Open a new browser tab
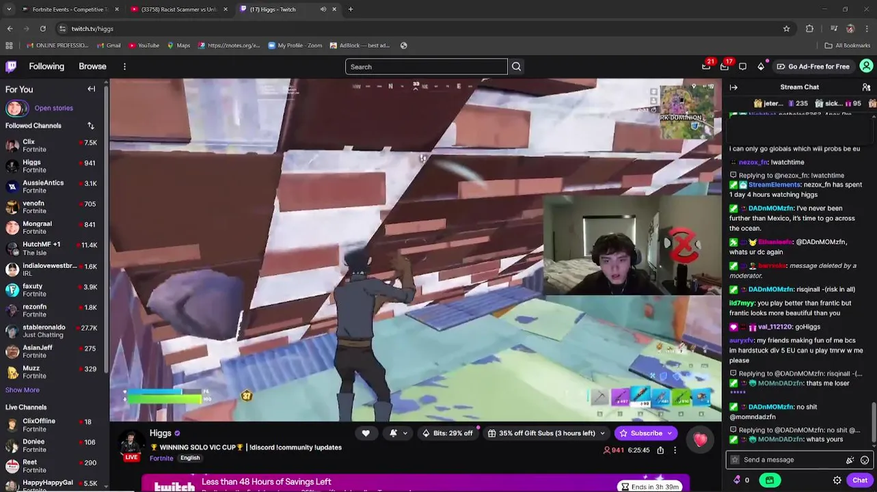Screen dimensions: 877x492 tap(351, 10)
